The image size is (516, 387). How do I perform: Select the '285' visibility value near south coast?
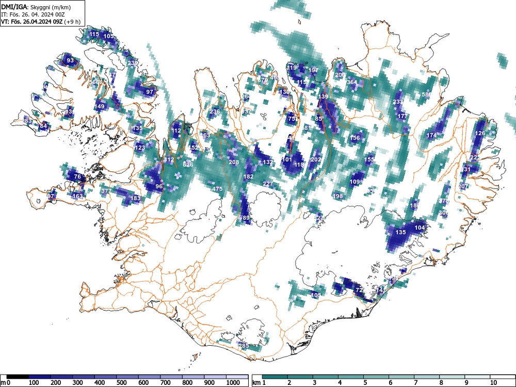click(244, 345)
